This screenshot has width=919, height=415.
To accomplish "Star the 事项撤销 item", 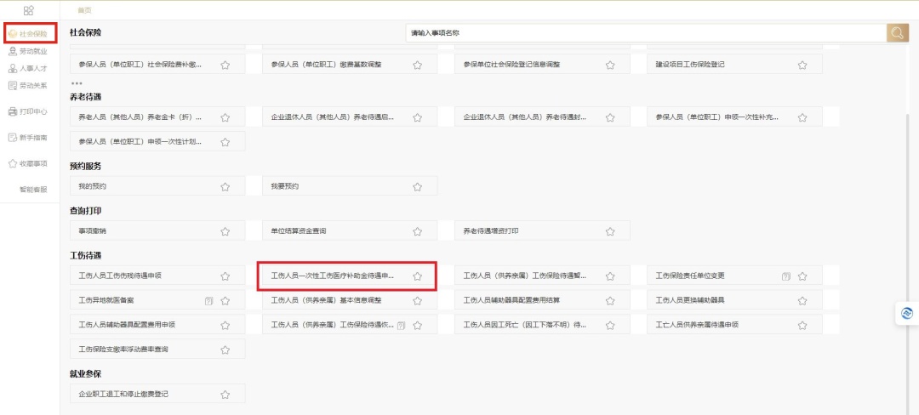I will (x=225, y=231).
